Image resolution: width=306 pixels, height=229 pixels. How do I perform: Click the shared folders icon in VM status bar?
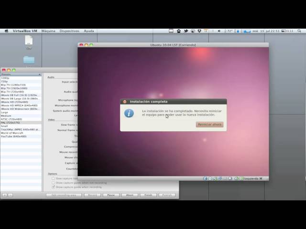(x=225, y=178)
